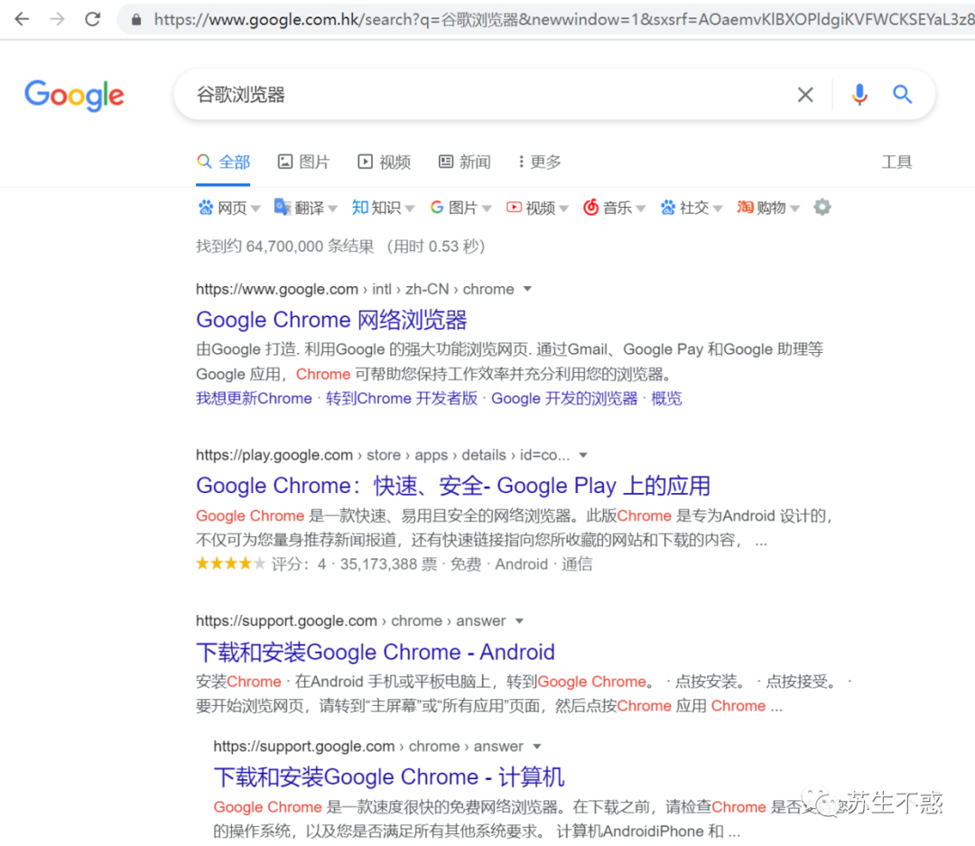Submit search with magnifier icon
975x846 pixels.
pyautogui.click(x=902, y=95)
